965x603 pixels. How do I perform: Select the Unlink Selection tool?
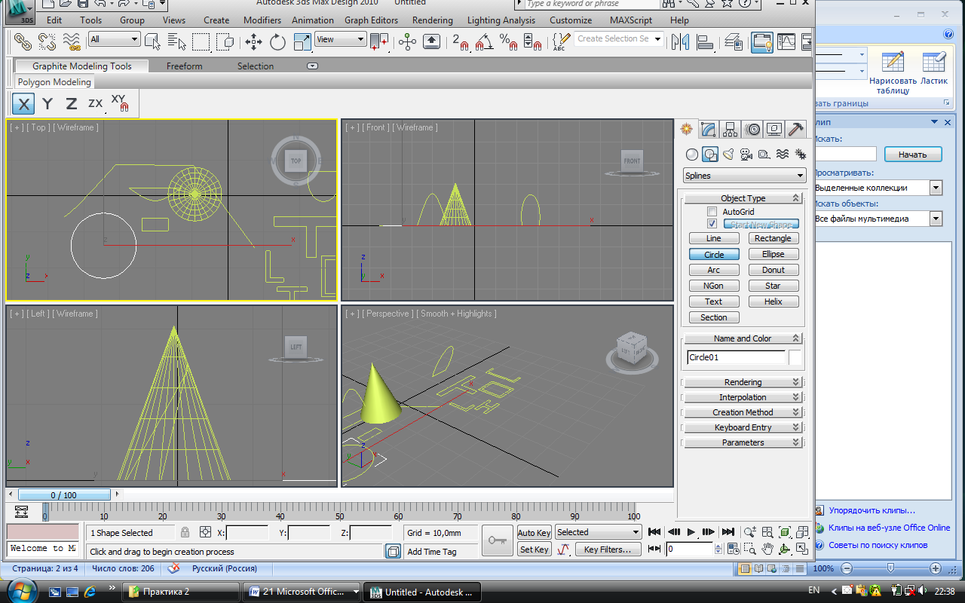(47, 41)
